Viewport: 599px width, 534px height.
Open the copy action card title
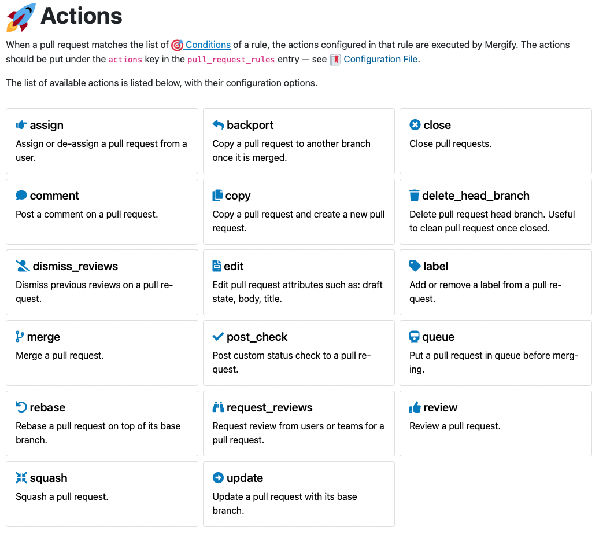point(238,196)
